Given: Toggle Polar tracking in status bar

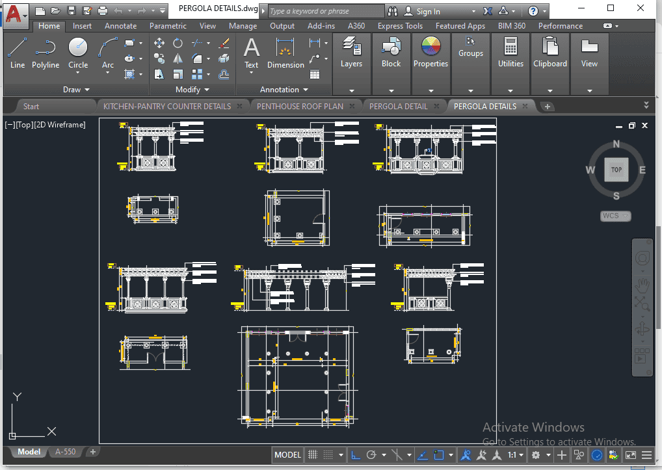Looking at the screenshot, I should click(371, 455).
